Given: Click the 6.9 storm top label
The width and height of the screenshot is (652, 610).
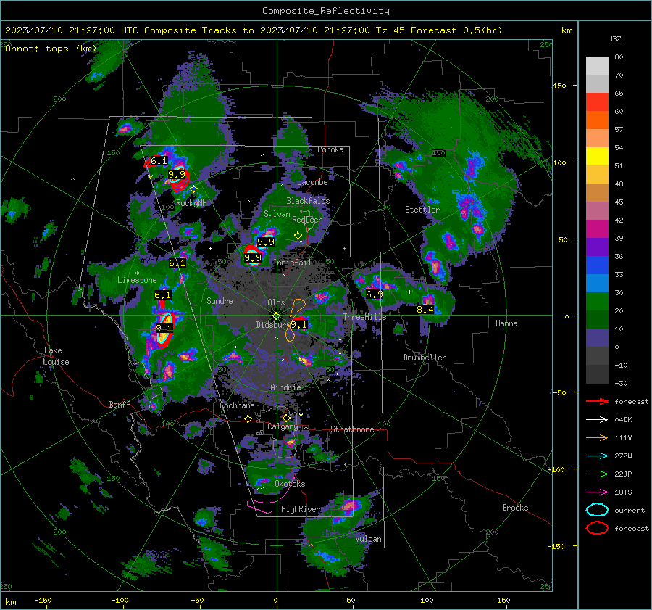Looking at the screenshot, I should pyautogui.click(x=375, y=294).
